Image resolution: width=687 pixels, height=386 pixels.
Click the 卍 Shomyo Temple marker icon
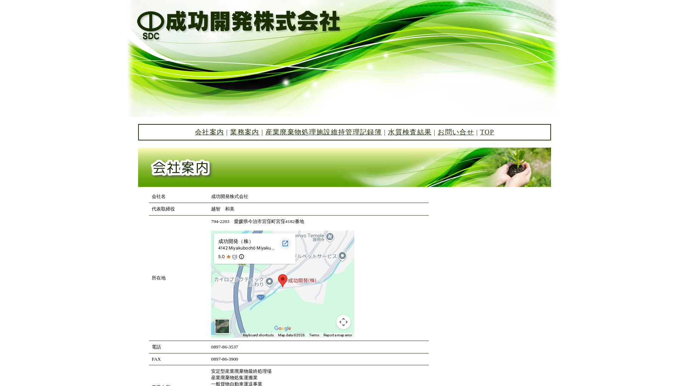tap(330, 236)
